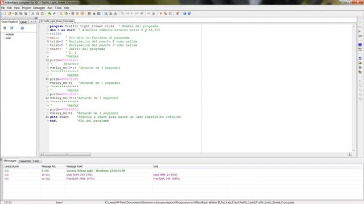Click the Cut scissors icon
The width and height of the screenshot is (364, 204).
[33, 14]
